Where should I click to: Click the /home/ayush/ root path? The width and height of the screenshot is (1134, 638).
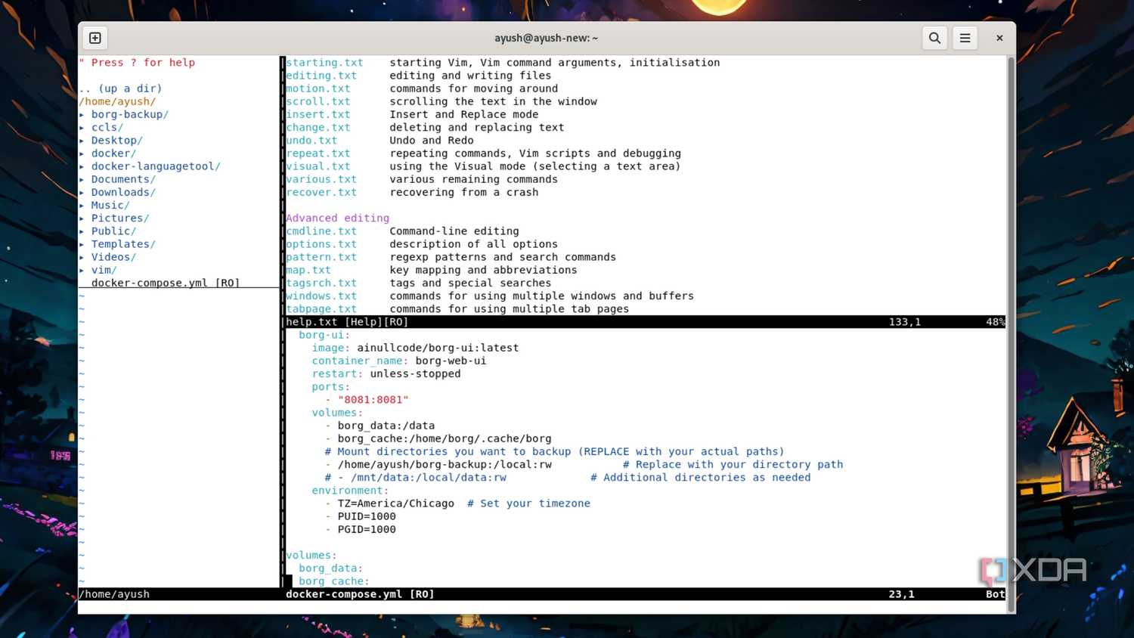(117, 101)
